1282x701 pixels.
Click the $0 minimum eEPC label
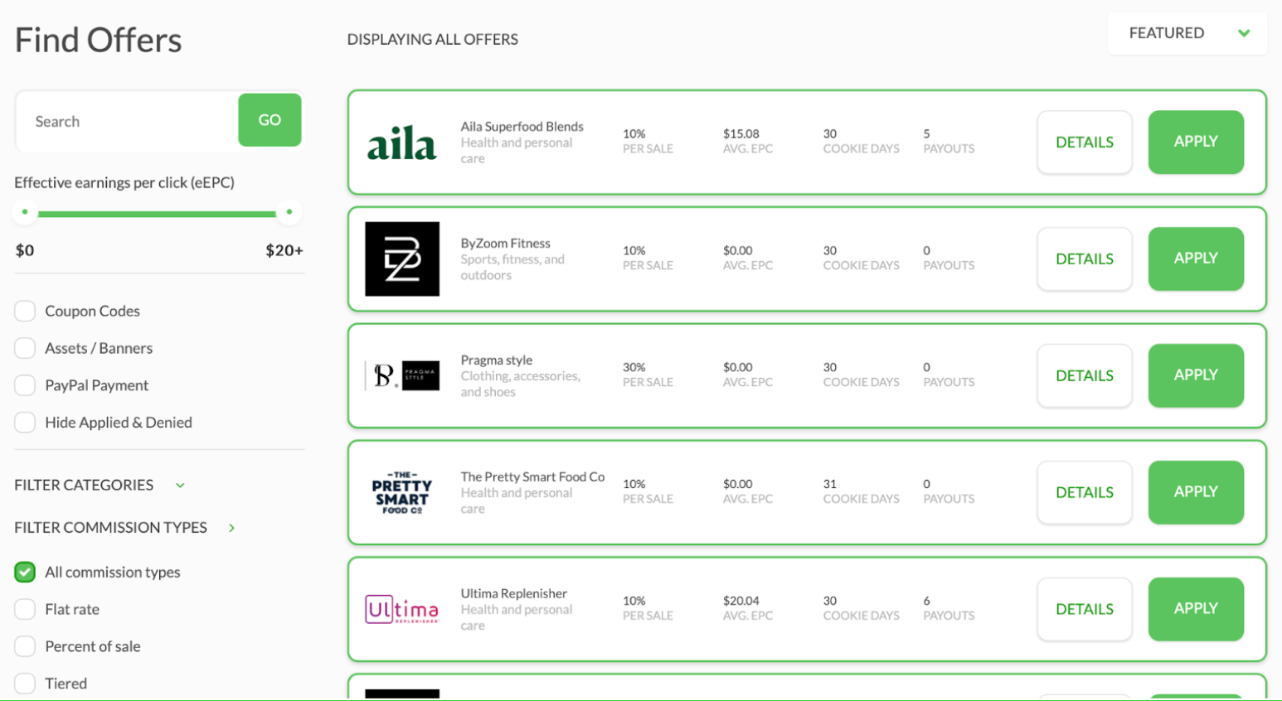(25, 250)
